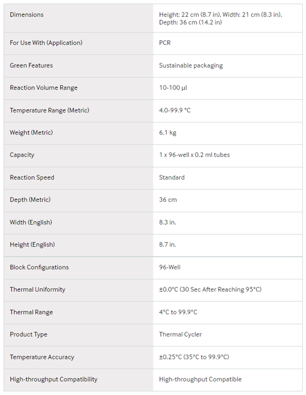
Task: Select the PCR application value
Action: [165, 43]
